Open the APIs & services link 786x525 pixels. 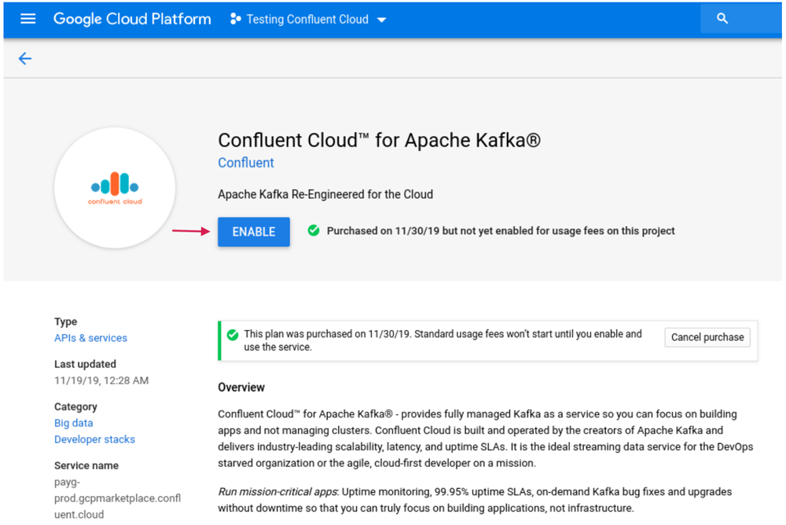pos(90,338)
